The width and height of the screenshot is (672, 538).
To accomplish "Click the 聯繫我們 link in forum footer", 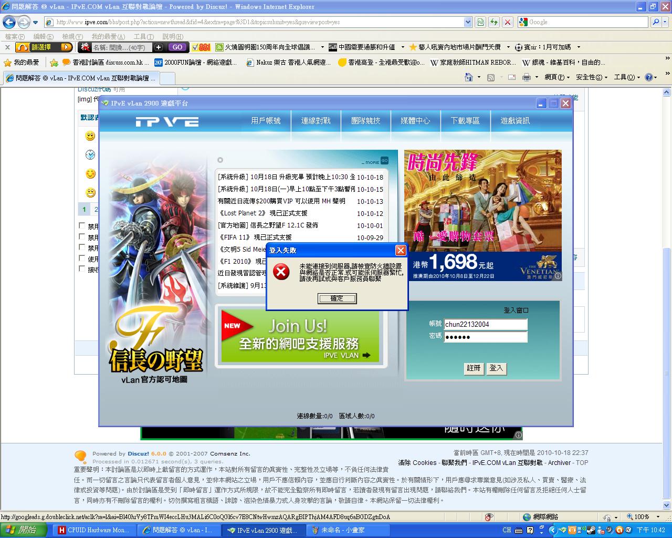I will [x=454, y=463].
